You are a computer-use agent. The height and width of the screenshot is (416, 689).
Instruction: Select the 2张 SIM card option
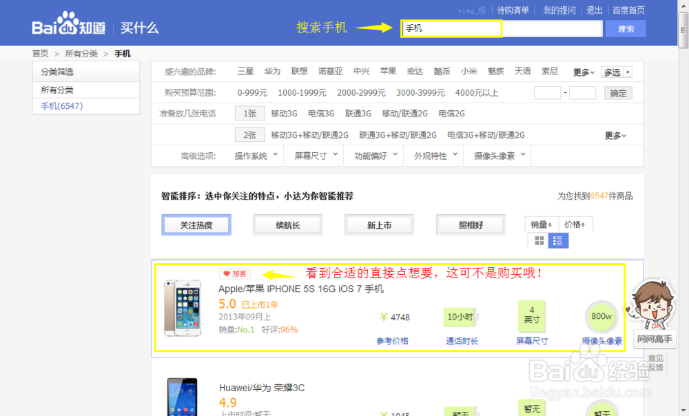pos(250,135)
